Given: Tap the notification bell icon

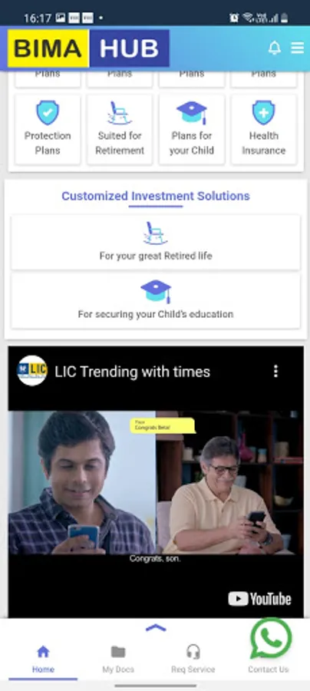Looking at the screenshot, I should point(275,48).
